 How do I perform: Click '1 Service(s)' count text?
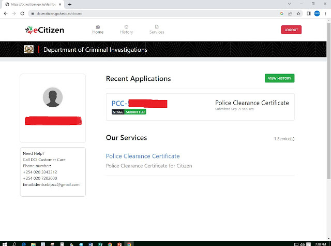point(284,139)
